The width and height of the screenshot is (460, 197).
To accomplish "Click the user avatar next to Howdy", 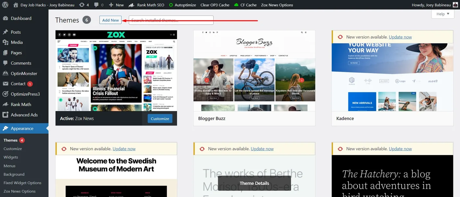I will (x=455, y=5).
